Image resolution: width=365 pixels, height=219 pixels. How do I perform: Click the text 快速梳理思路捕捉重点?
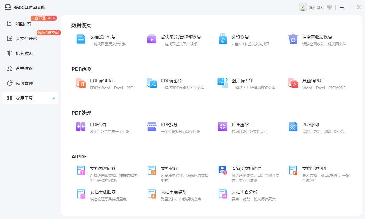(108, 199)
